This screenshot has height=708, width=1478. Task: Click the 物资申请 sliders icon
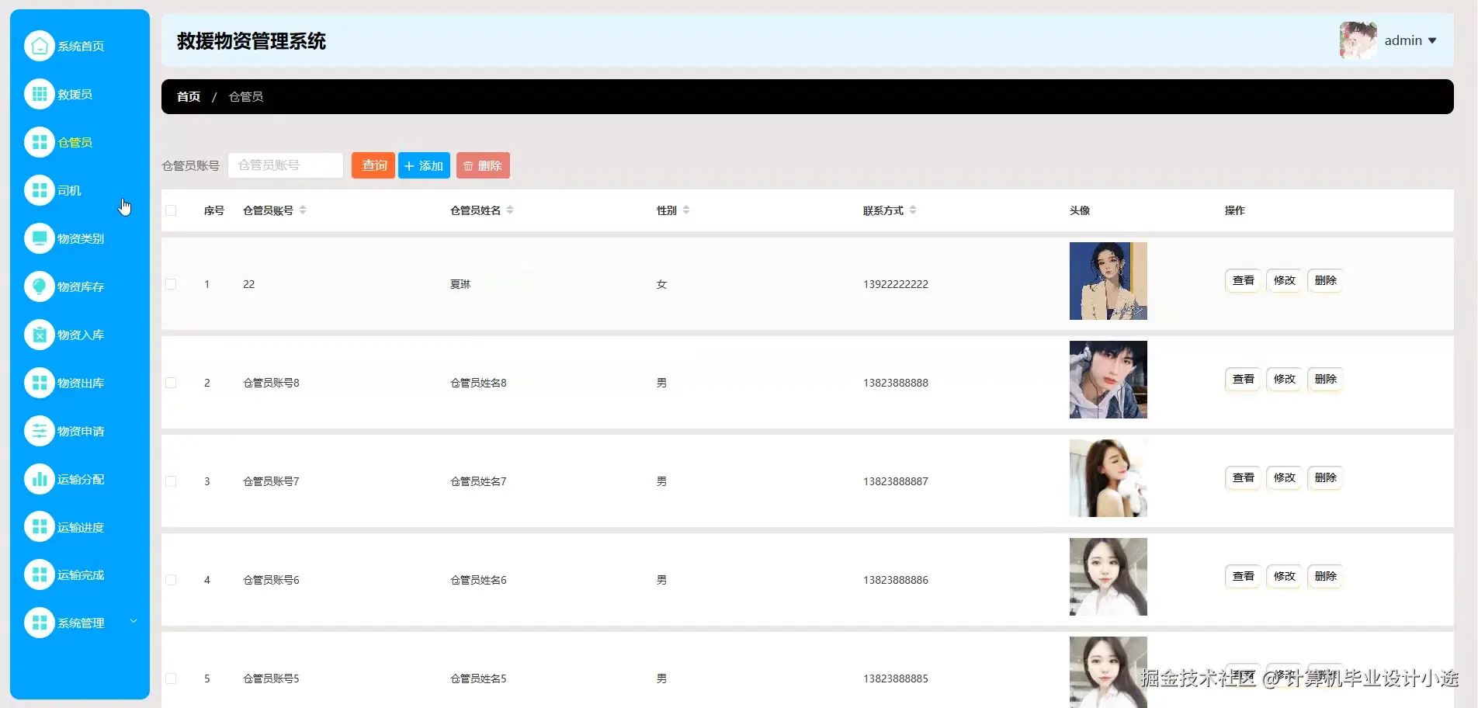[40, 431]
